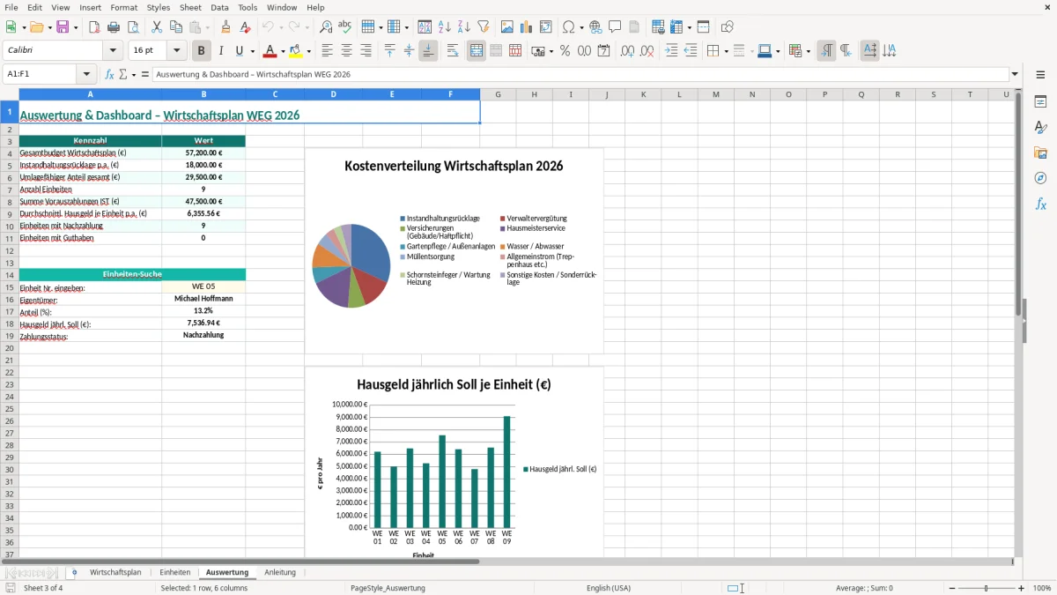Cut selection using the scissors icon
Image resolution: width=1057 pixels, height=595 pixels.
click(157, 27)
